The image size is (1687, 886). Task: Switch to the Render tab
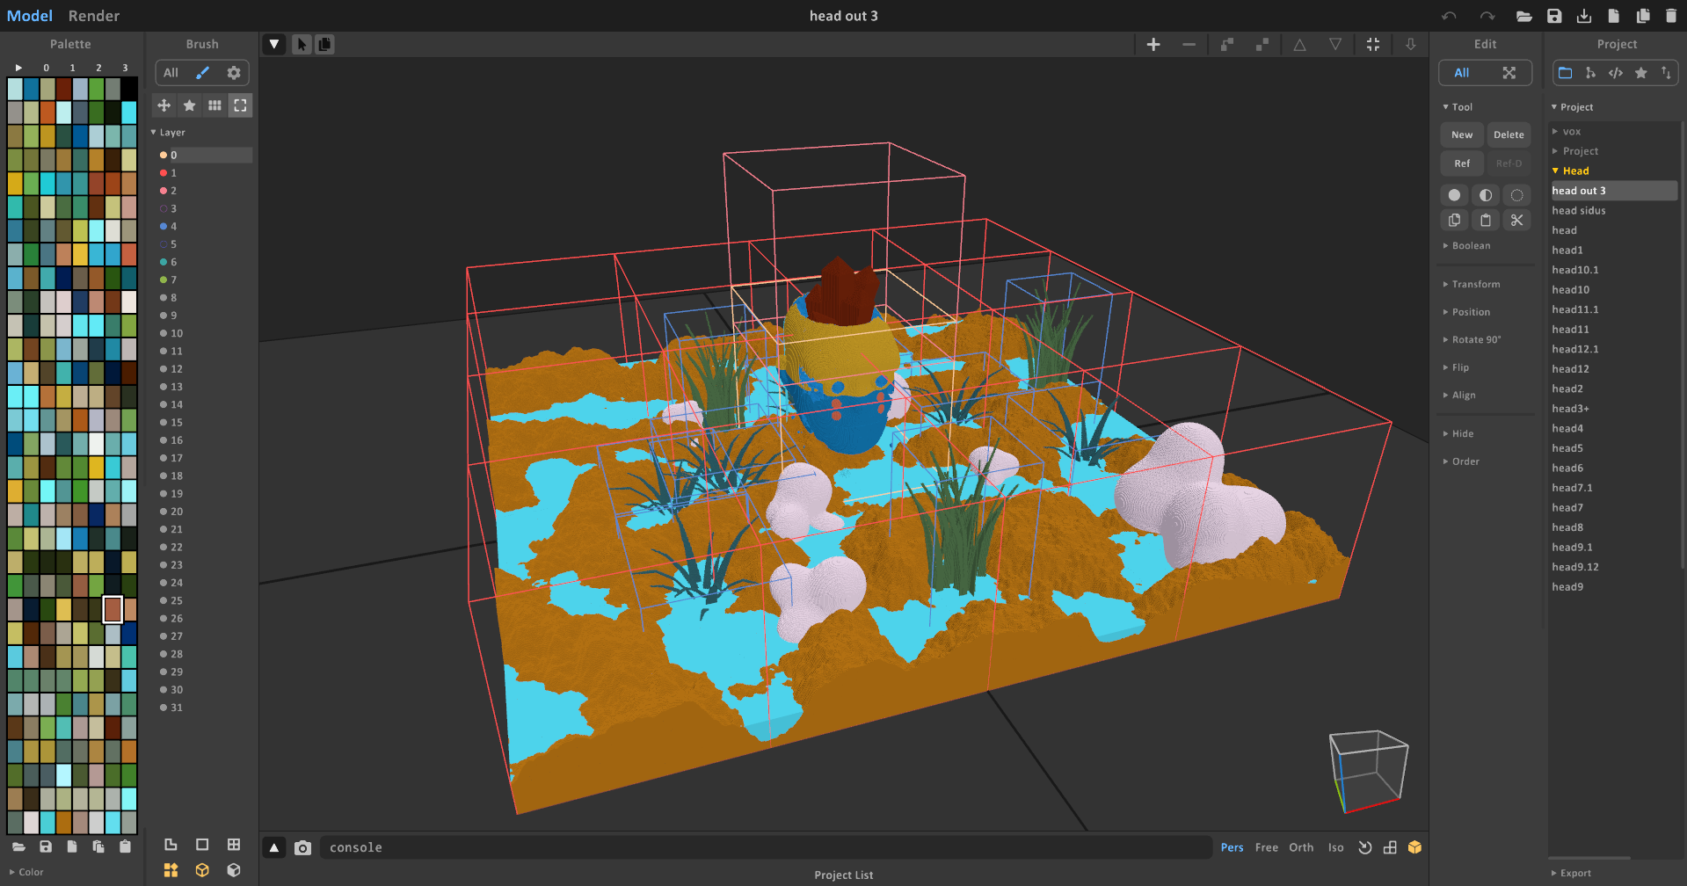point(94,16)
